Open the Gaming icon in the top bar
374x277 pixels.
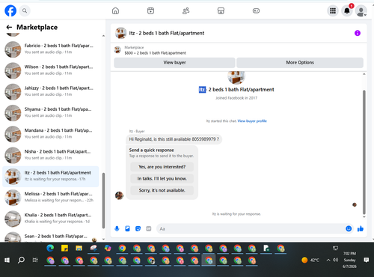(x=256, y=10)
